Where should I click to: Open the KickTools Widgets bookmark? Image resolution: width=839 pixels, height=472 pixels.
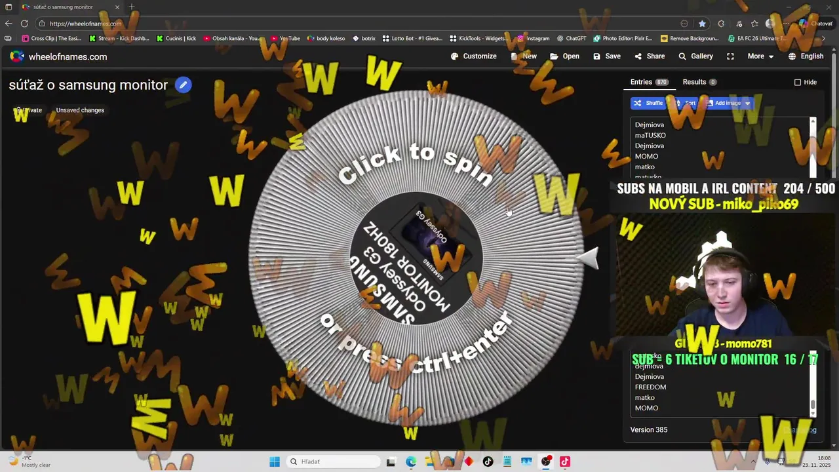coord(479,39)
